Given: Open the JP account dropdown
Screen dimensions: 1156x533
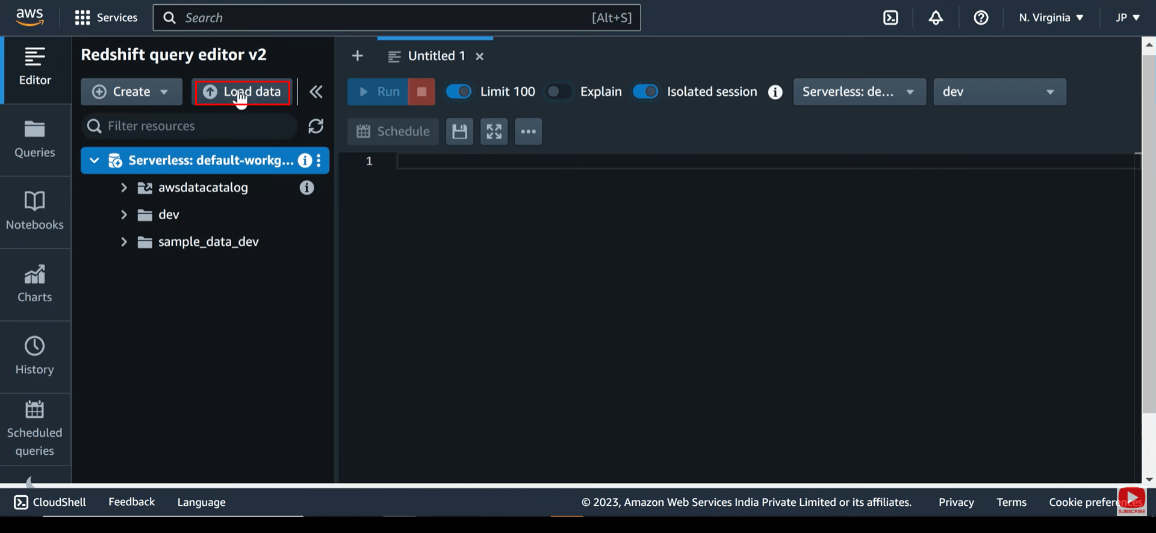Looking at the screenshot, I should pos(1127,17).
